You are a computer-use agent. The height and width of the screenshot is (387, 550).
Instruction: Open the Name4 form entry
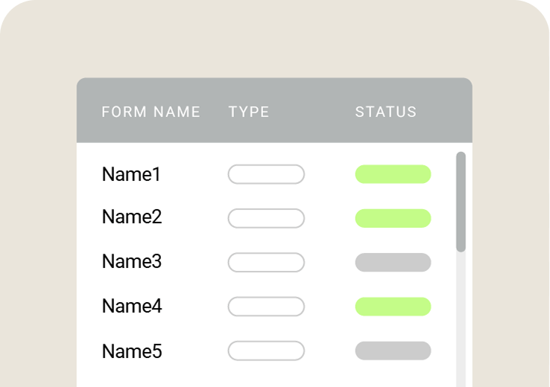coord(132,306)
